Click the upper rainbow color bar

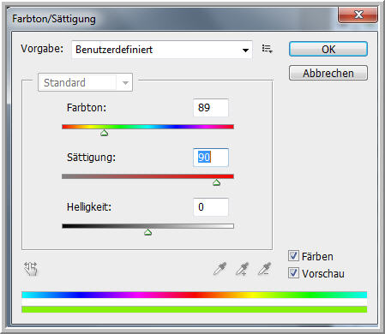pyautogui.click(x=195, y=295)
